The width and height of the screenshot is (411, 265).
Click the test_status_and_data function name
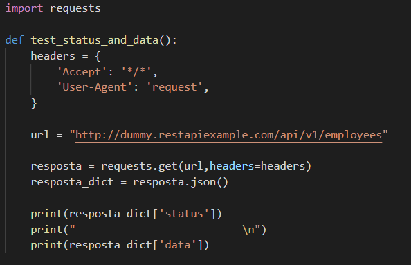point(95,40)
